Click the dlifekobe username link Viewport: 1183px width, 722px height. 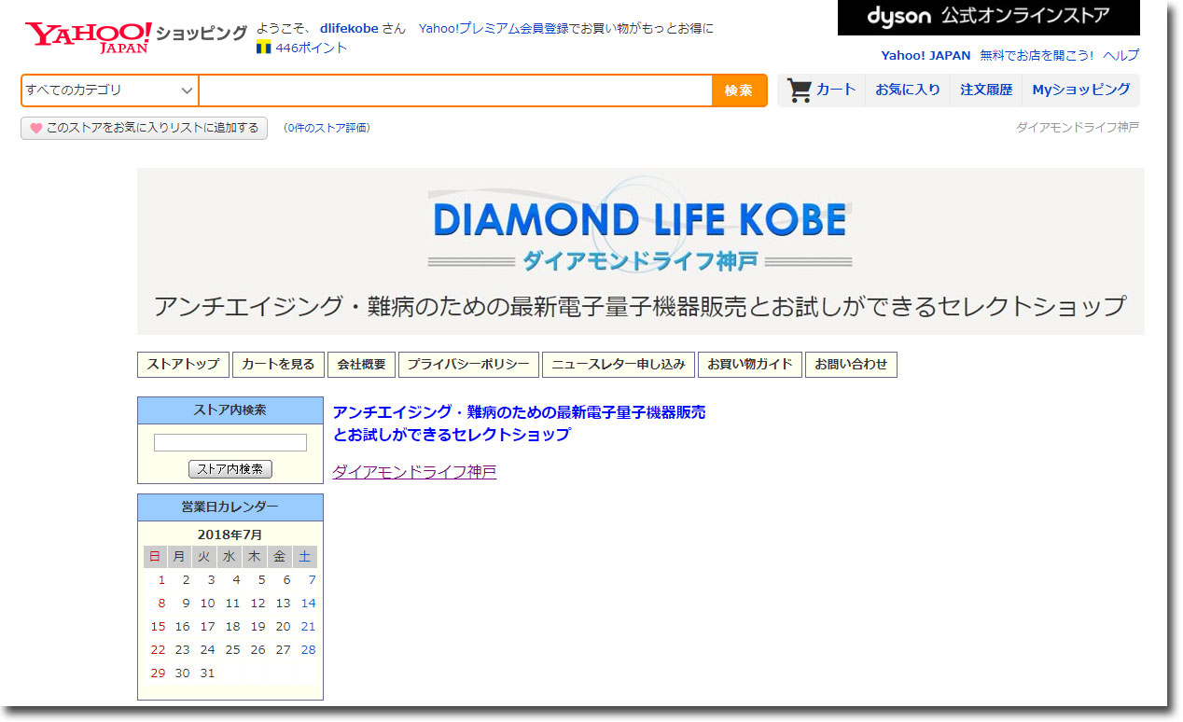point(349,29)
